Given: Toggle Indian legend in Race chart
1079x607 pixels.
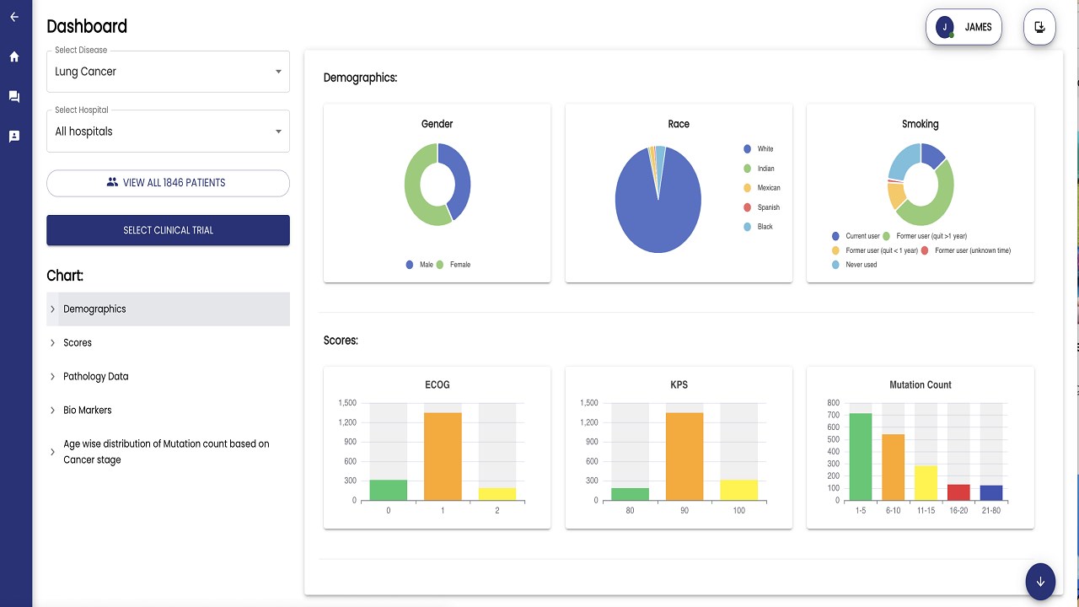Looking at the screenshot, I should [759, 169].
